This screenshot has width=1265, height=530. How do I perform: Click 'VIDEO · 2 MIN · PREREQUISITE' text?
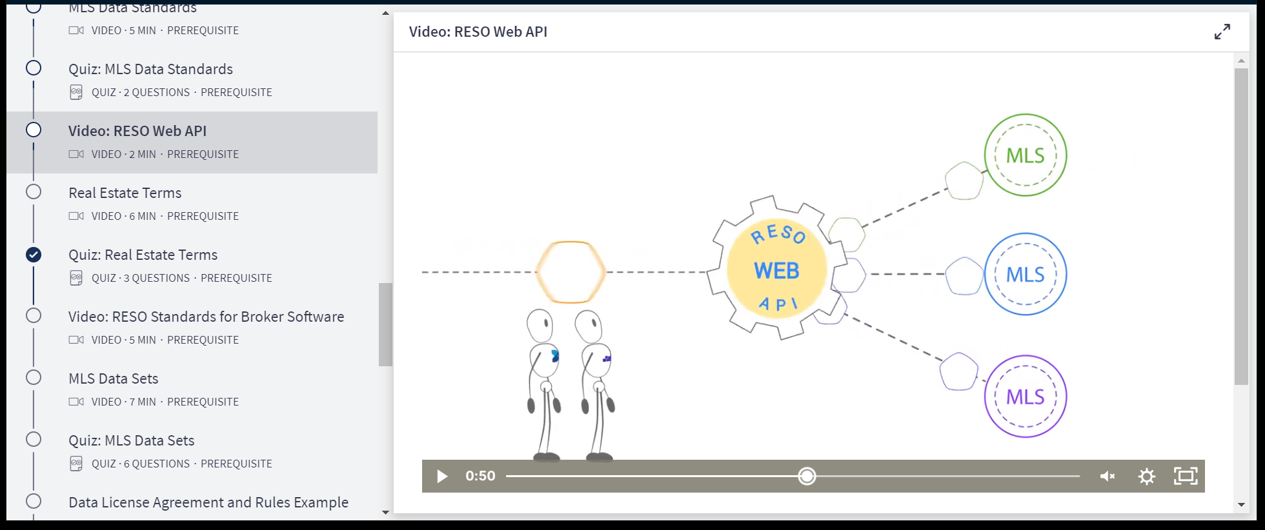point(165,154)
